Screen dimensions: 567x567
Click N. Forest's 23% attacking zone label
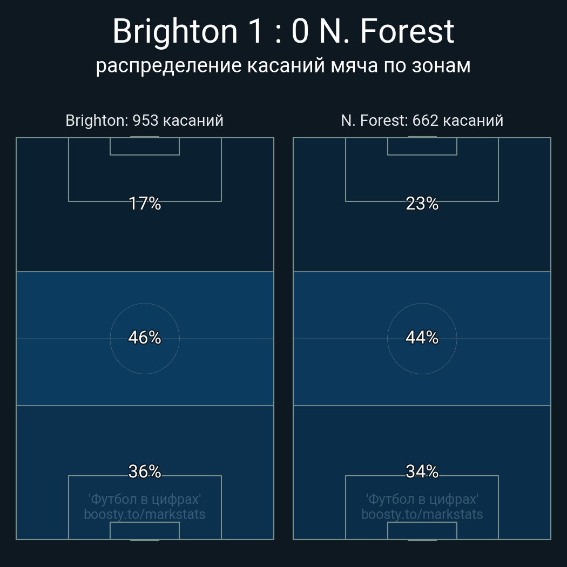(422, 204)
